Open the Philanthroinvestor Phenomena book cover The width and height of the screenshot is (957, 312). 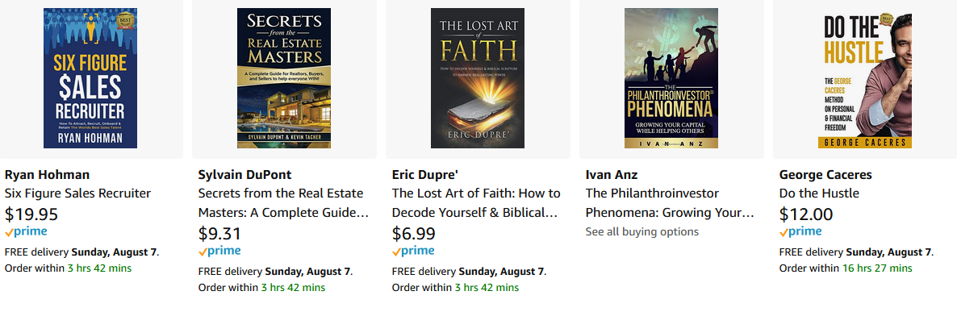click(x=671, y=78)
